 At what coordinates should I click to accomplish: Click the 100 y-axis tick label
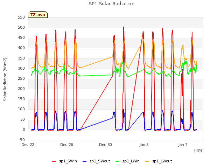click(21, 109)
